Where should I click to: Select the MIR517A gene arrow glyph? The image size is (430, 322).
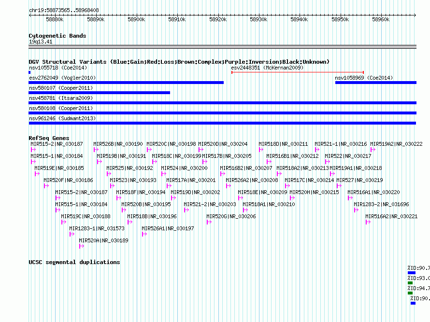(169, 186)
